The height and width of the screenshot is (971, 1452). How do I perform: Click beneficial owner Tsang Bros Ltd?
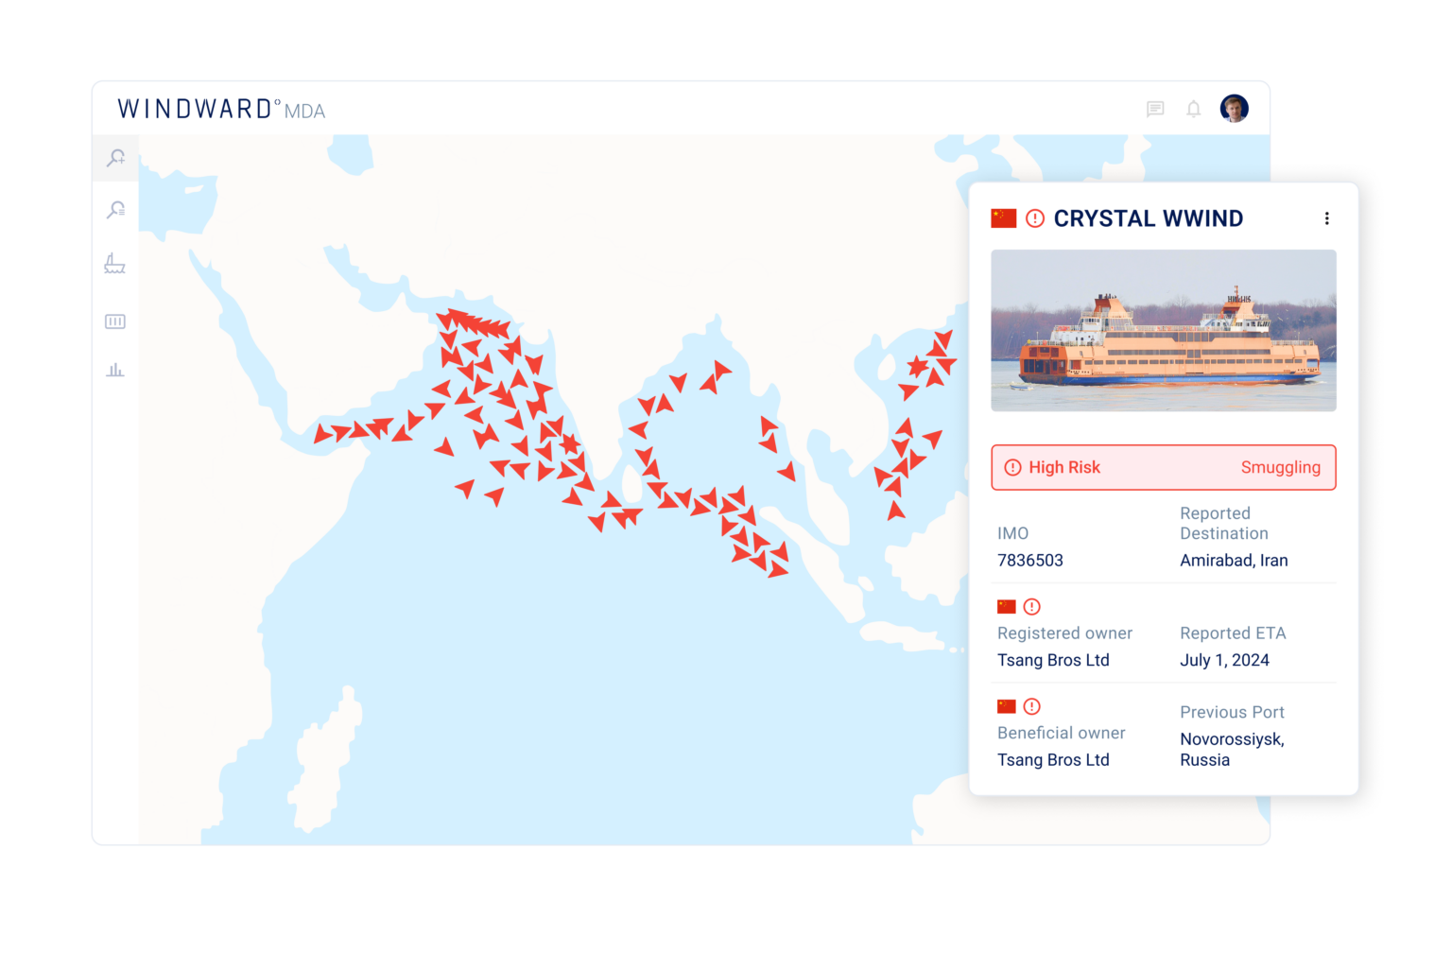(1053, 760)
